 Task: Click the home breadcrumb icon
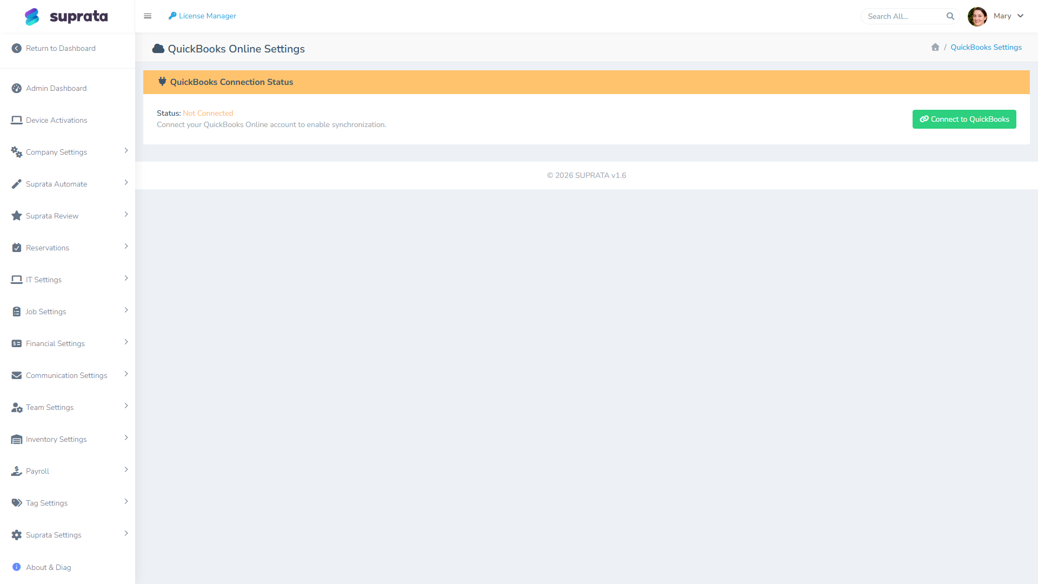click(935, 47)
